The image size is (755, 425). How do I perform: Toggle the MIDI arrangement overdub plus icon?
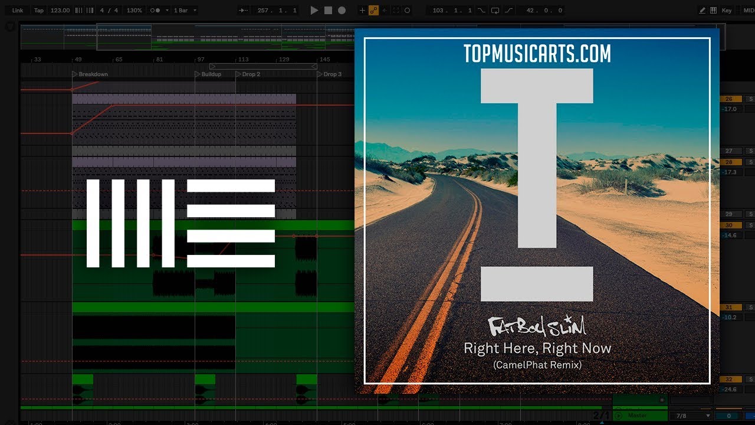click(x=362, y=11)
